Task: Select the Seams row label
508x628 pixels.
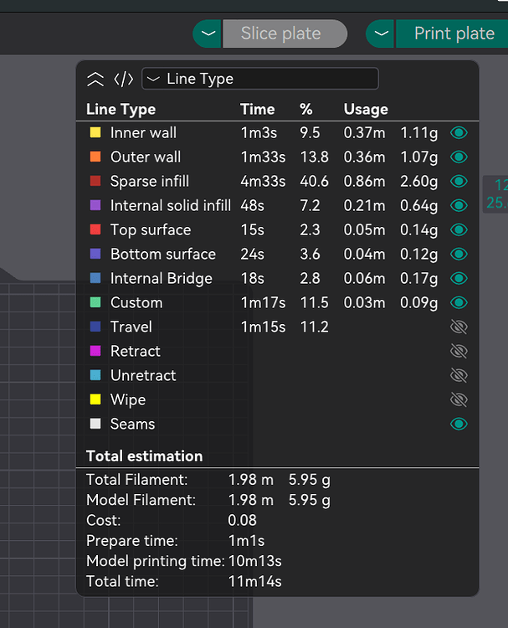Action: coord(132,425)
